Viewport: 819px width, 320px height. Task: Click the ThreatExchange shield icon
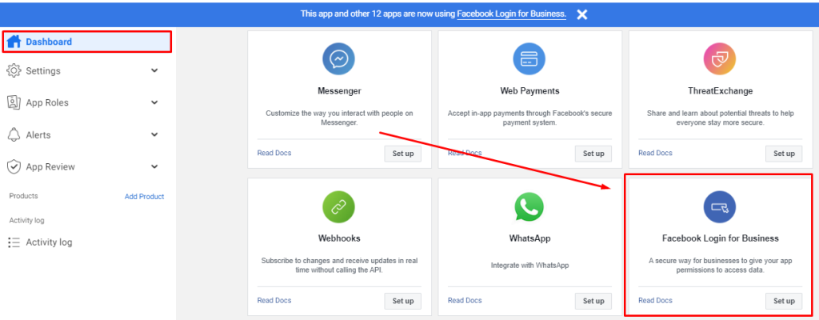point(720,59)
